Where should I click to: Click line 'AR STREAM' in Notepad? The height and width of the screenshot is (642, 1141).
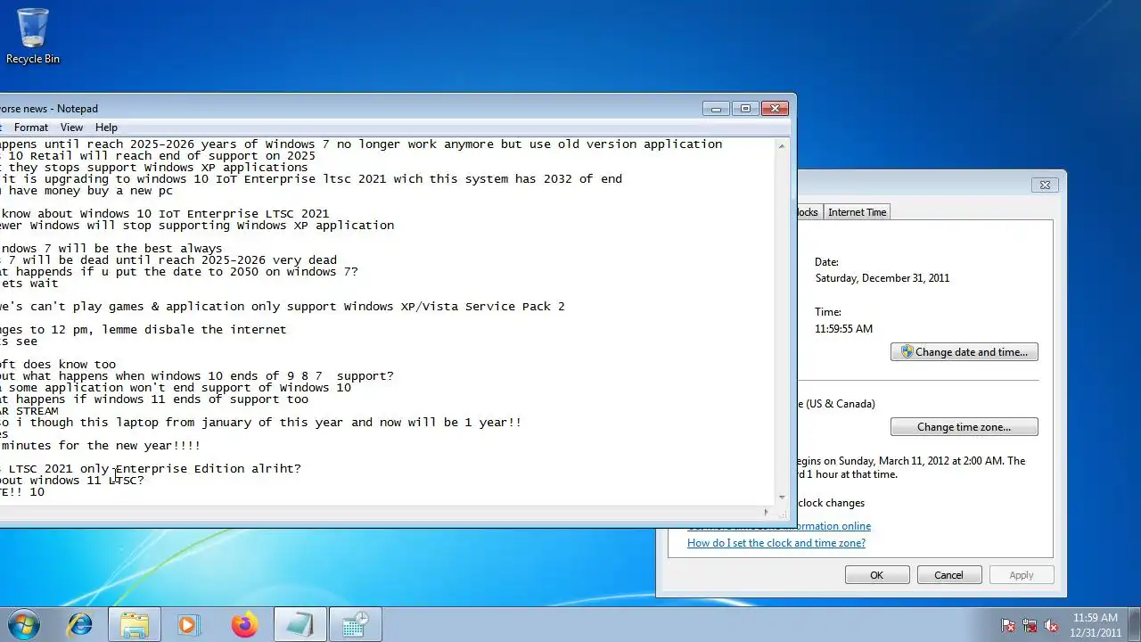pos(29,411)
